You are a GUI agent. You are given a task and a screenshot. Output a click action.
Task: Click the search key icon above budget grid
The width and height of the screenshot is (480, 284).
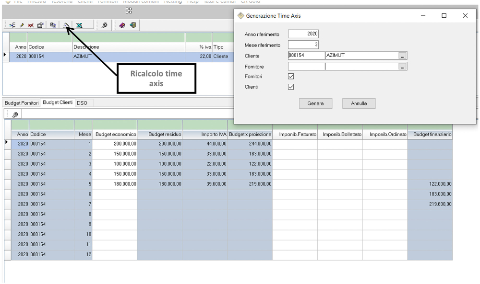[x=15, y=114]
